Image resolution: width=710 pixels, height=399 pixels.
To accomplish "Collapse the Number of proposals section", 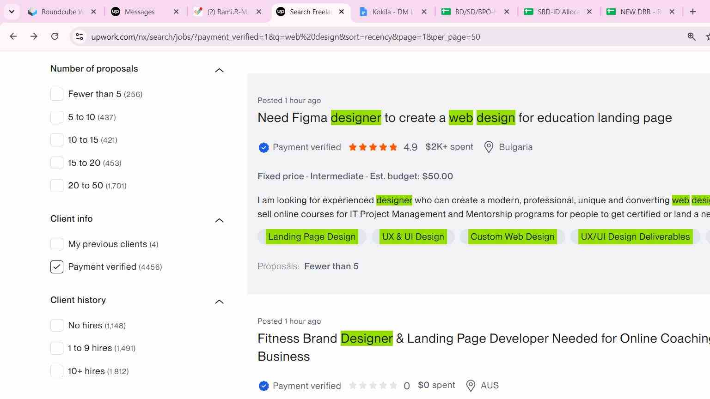I will pyautogui.click(x=219, y=70).
